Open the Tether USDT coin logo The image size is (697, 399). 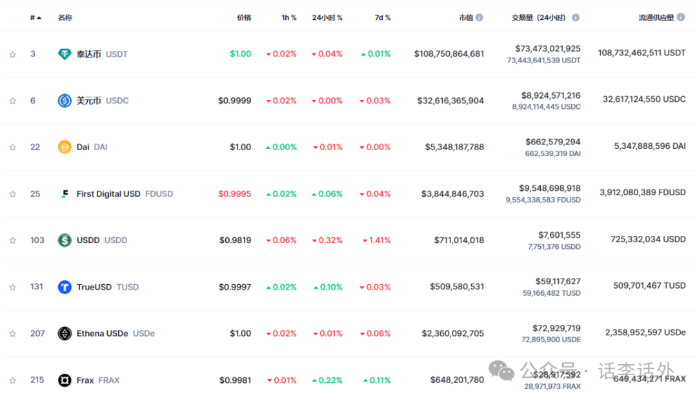click(65, 54)
